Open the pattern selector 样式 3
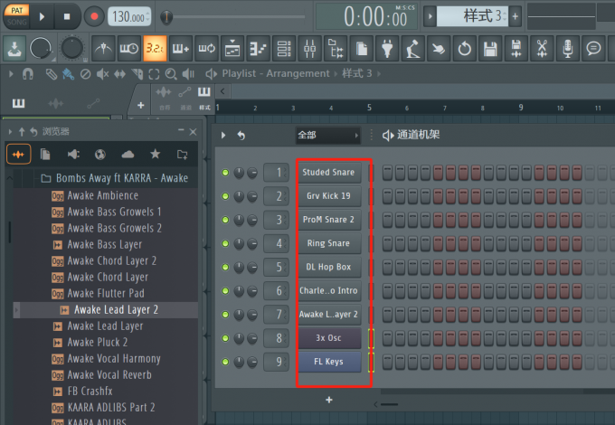The image size is (615, 425). (473, 16)
